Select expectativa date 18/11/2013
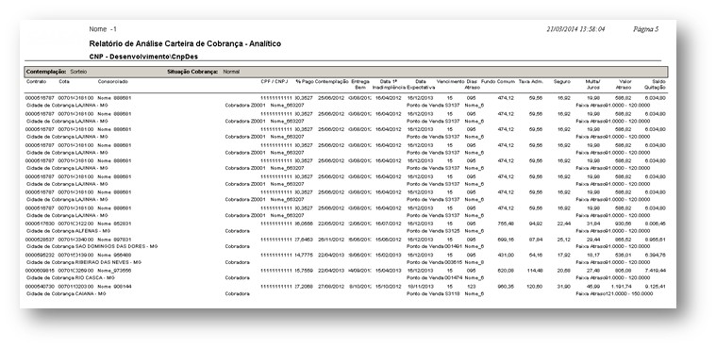Screen dimensions: 716x348 pyautogui.click(x=420, y=287)
